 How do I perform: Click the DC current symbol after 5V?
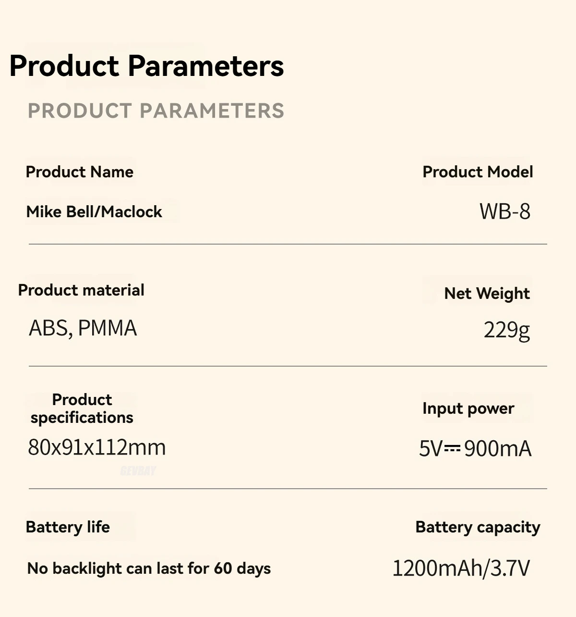coord(452,448)
